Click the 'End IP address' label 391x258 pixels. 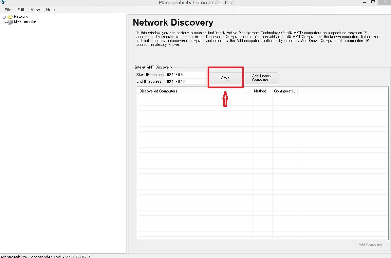point(149,81)
